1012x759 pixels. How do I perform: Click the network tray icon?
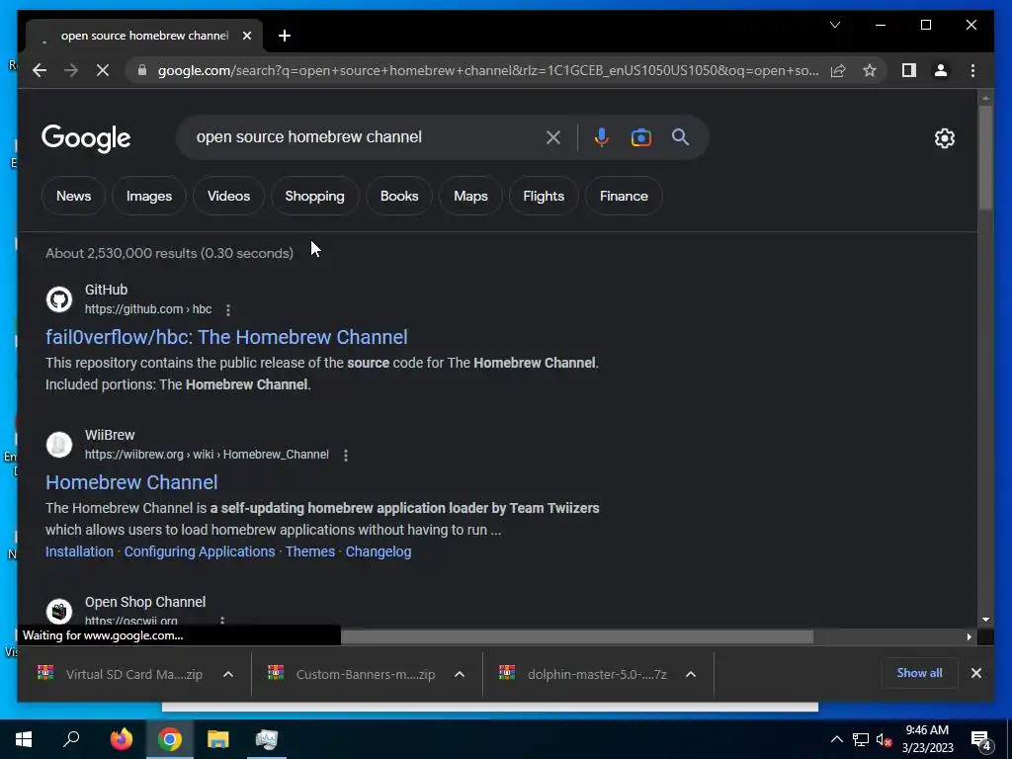[x=861, y=739]
